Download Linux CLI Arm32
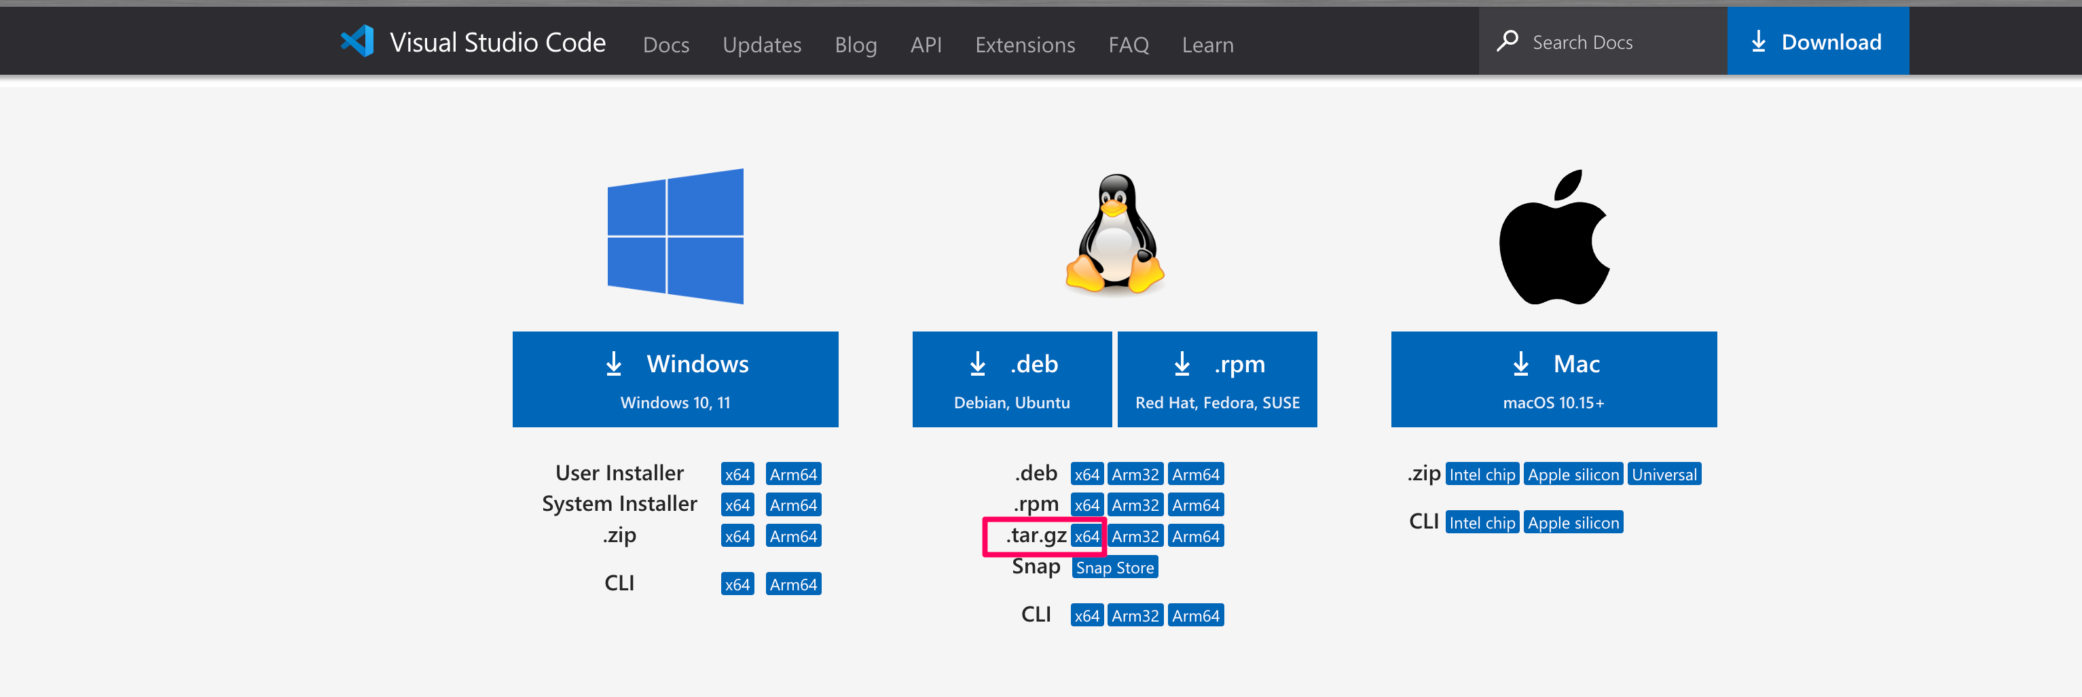Image resolution: width=2082 pixels, height=697 pixels. point(1135,615)
